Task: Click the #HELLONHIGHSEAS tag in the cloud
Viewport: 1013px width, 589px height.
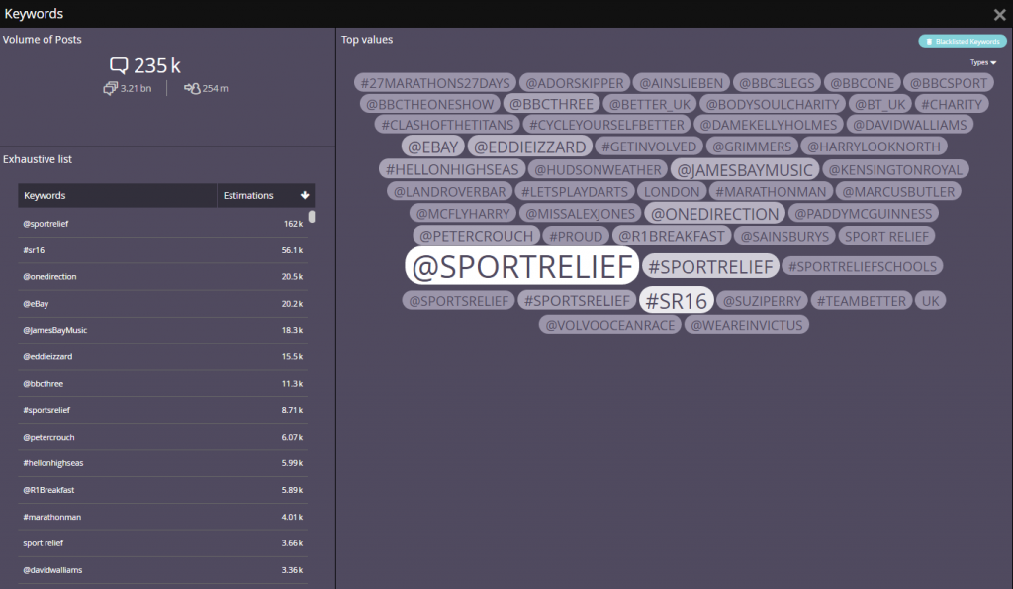Action: (x=452, y=169)
